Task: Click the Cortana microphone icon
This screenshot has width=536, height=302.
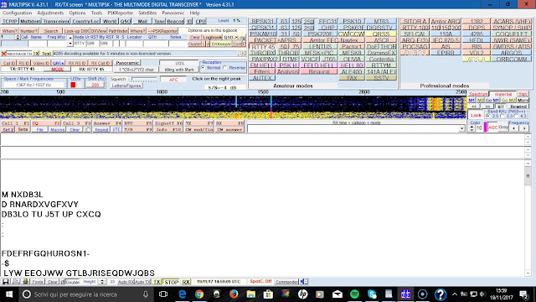Action: [x=146, y=294]
